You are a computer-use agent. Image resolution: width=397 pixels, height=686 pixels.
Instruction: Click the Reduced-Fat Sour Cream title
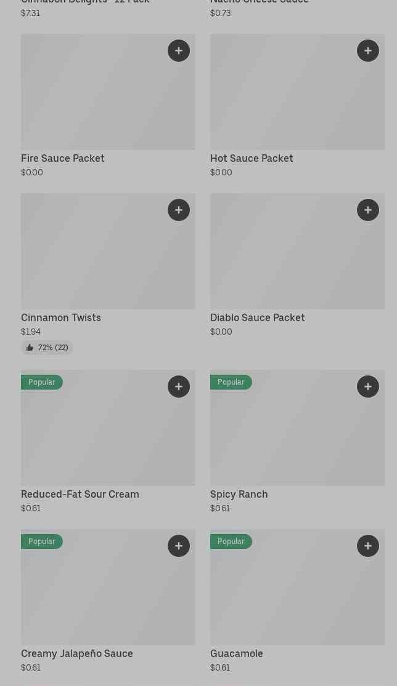[80, 495]
